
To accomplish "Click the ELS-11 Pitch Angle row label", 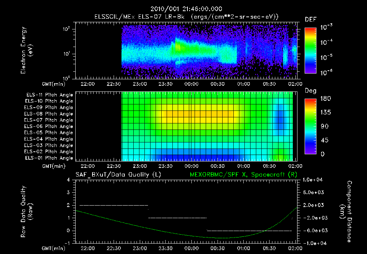I will (x=49, y=95).
